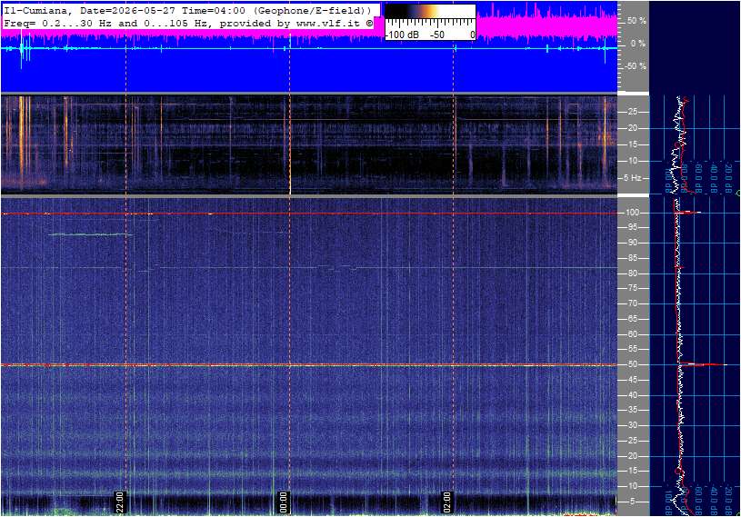Click the 65 Hz frequency axis label
This screenshot has height=517, width=741.
(632, 319)
